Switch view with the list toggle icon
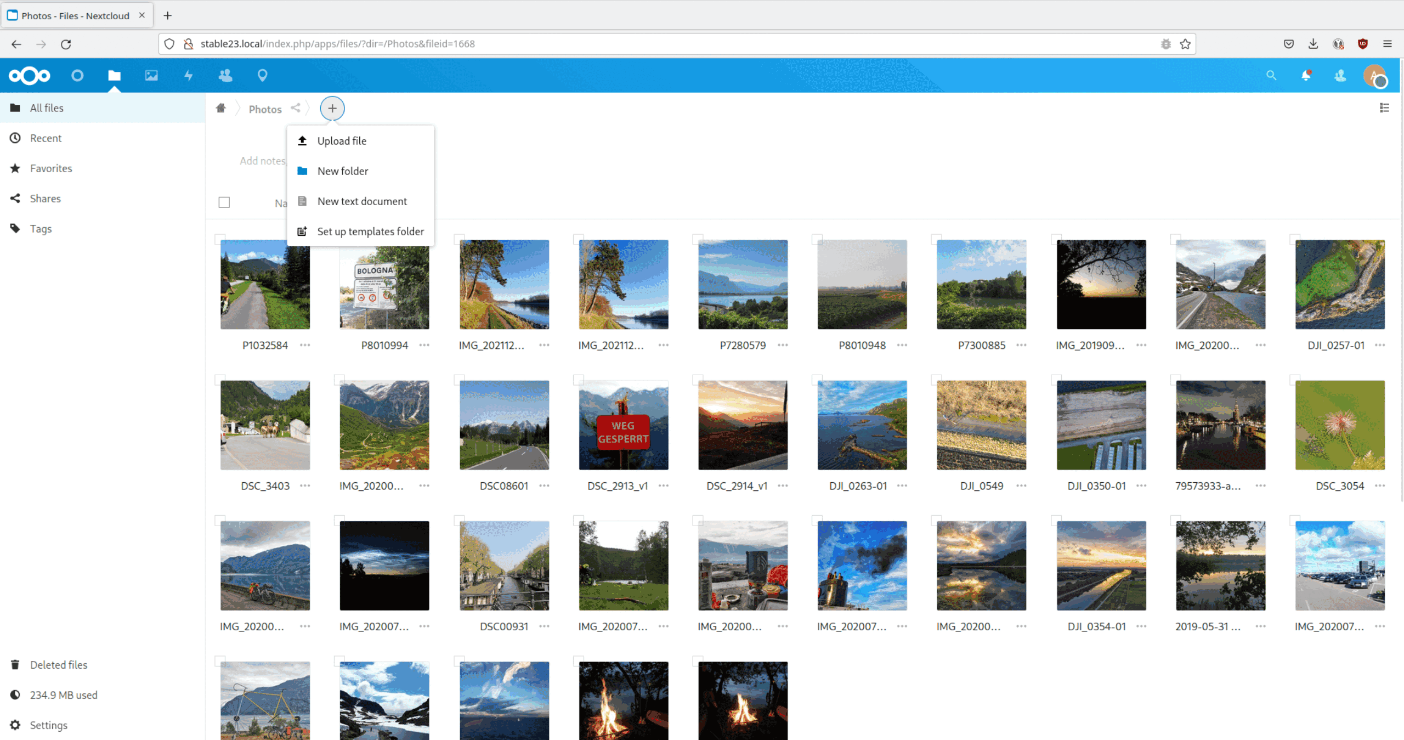 pyautogui.click(x=1384, y=108)
